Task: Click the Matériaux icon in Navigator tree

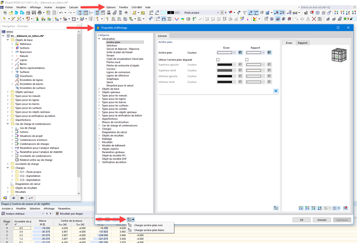Action: [17, 44]
